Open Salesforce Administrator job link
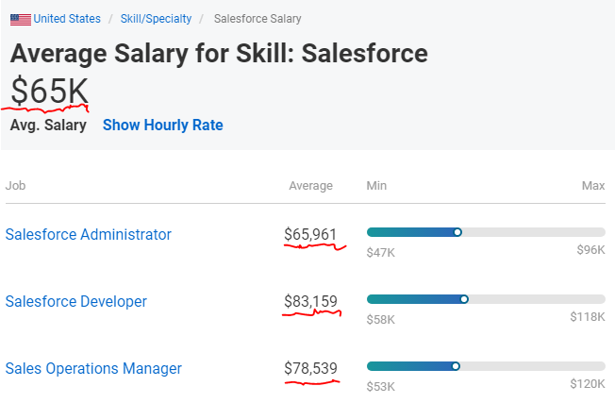This screenshot has height=403, width=615. 89,235
